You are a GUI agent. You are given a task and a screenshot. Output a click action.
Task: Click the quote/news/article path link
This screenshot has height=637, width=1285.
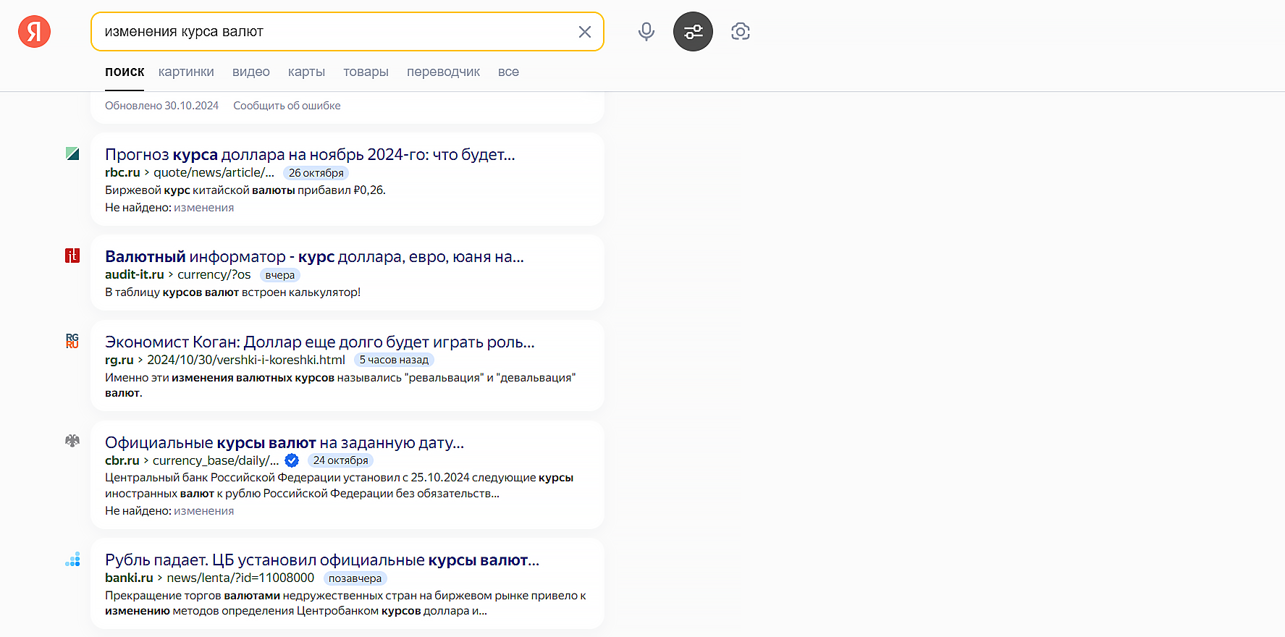coord(214,172)
